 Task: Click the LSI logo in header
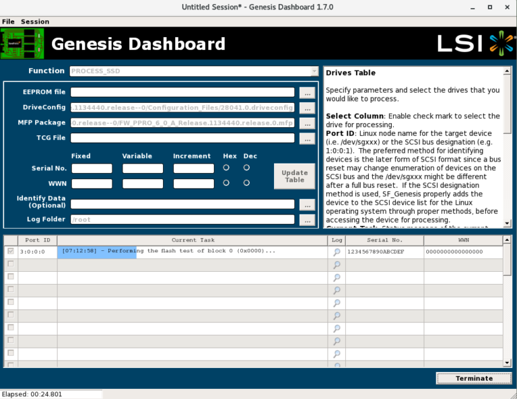click(x=475, y=43)
